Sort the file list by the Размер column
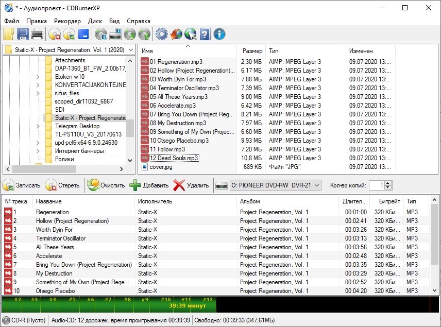 tap(252, 51)
